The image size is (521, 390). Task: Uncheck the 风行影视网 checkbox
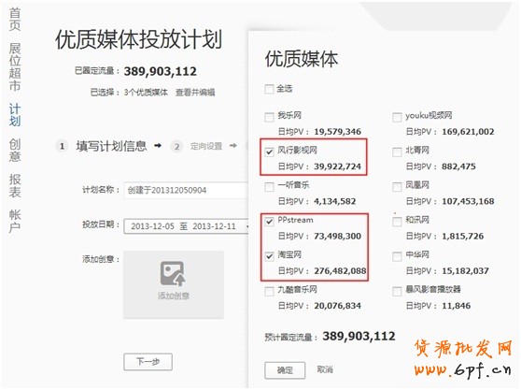tap(269, 152)
